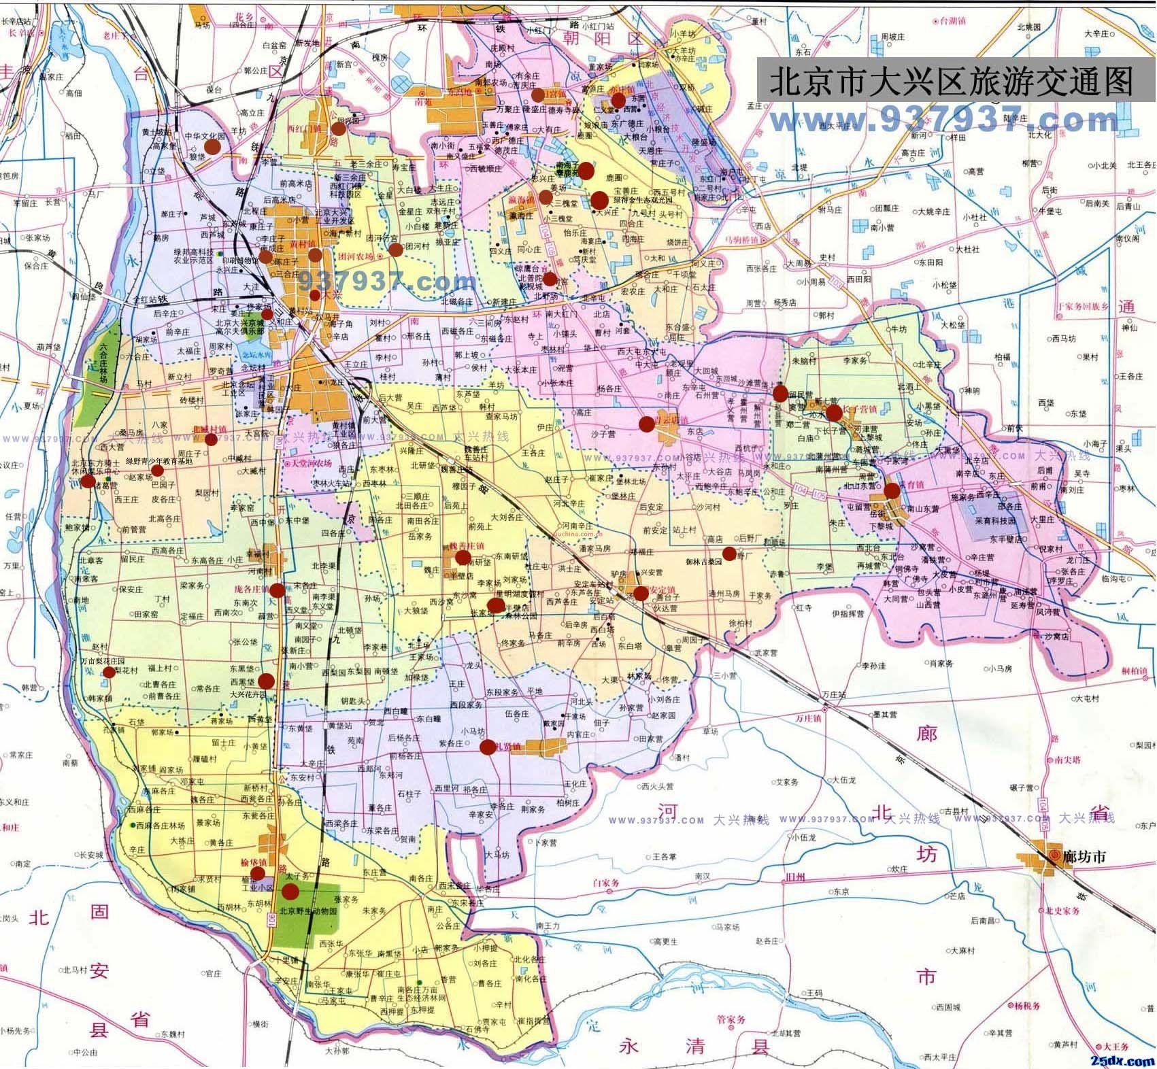Click the red dot at 青云店镇
Image resolution: width=1157 pixels, height=1069 pixels.
(x=647, y=424)
